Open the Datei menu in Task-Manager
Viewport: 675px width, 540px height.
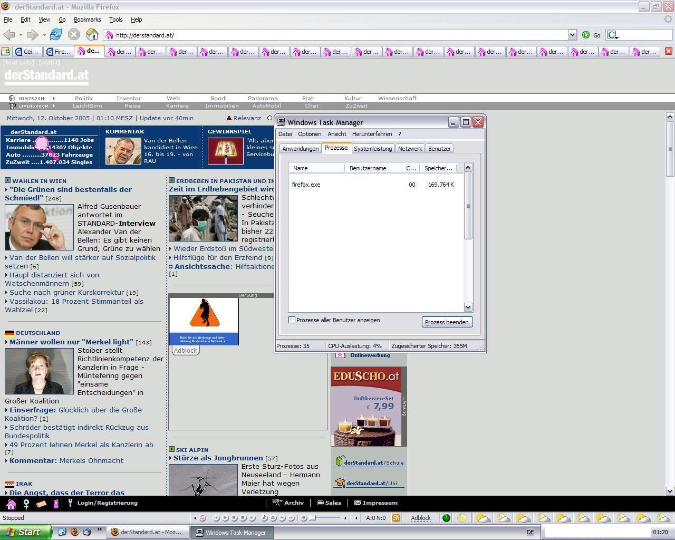(x=285, y=134)
